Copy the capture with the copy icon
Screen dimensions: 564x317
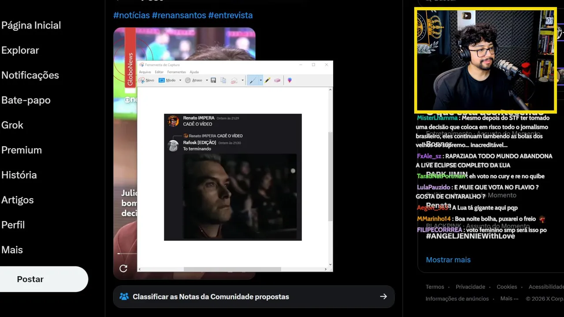click(223, 80)
